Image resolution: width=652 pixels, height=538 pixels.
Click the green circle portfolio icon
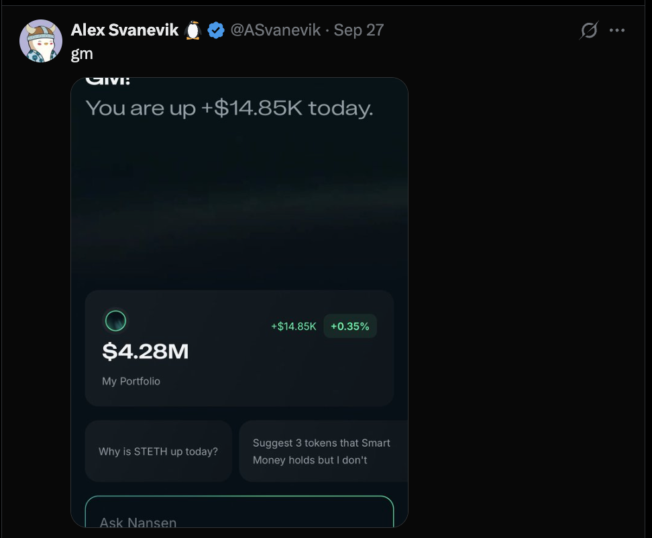point(115,321)
